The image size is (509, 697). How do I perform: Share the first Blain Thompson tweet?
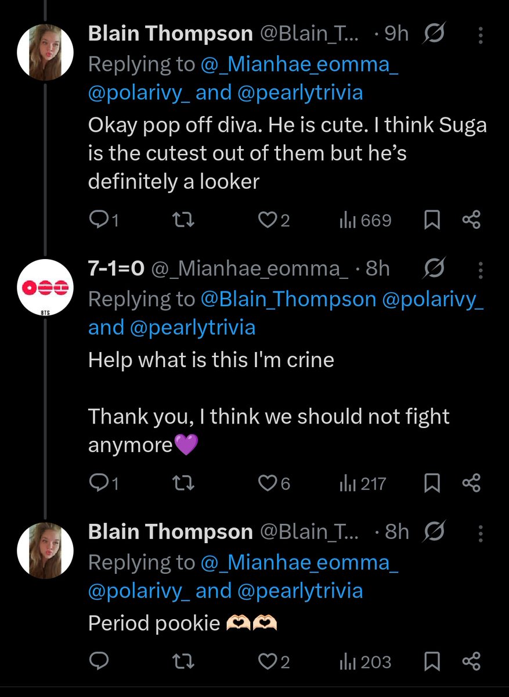471,220
